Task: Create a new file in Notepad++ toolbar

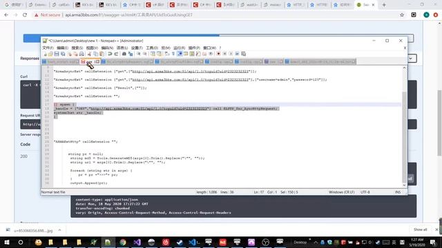Action: [x=45, y=54]
